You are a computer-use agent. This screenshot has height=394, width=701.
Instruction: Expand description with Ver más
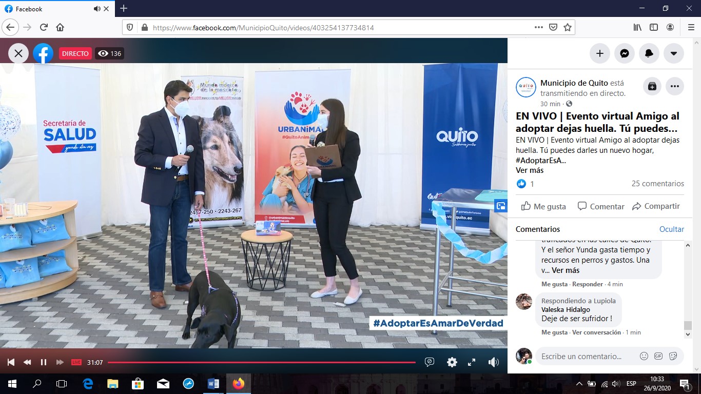tap(529, 170)
